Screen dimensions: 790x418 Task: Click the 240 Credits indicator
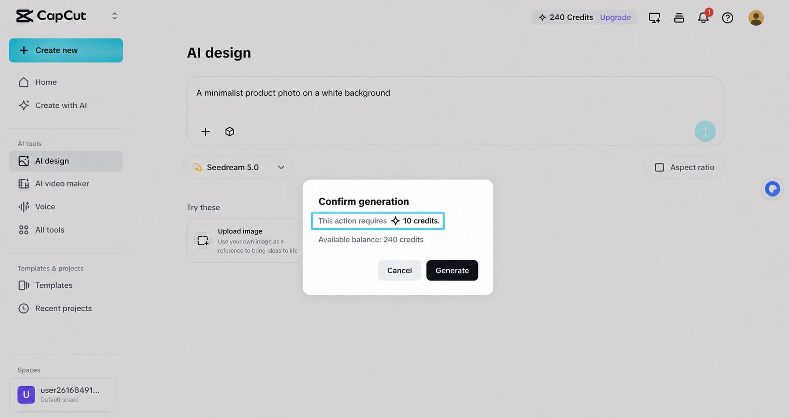pyautogui.click(x=565, y=17)
